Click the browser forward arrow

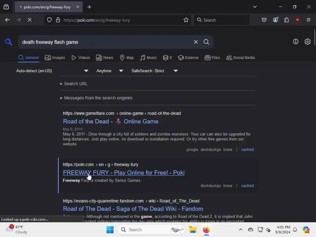[x=19, y=20]
